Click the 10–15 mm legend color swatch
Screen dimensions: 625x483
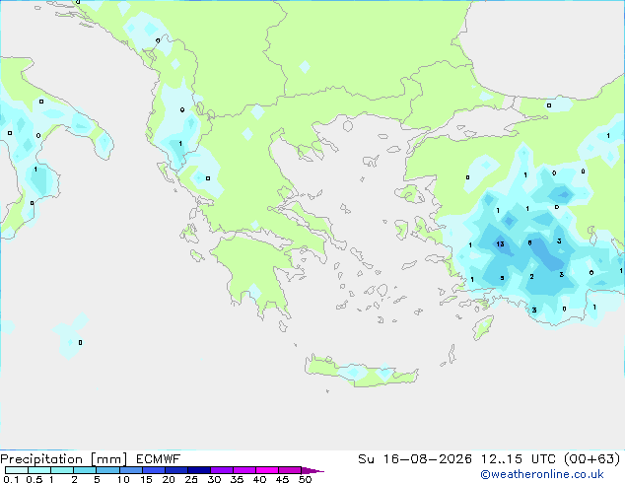pyautogui.click(x=130, y=470)
